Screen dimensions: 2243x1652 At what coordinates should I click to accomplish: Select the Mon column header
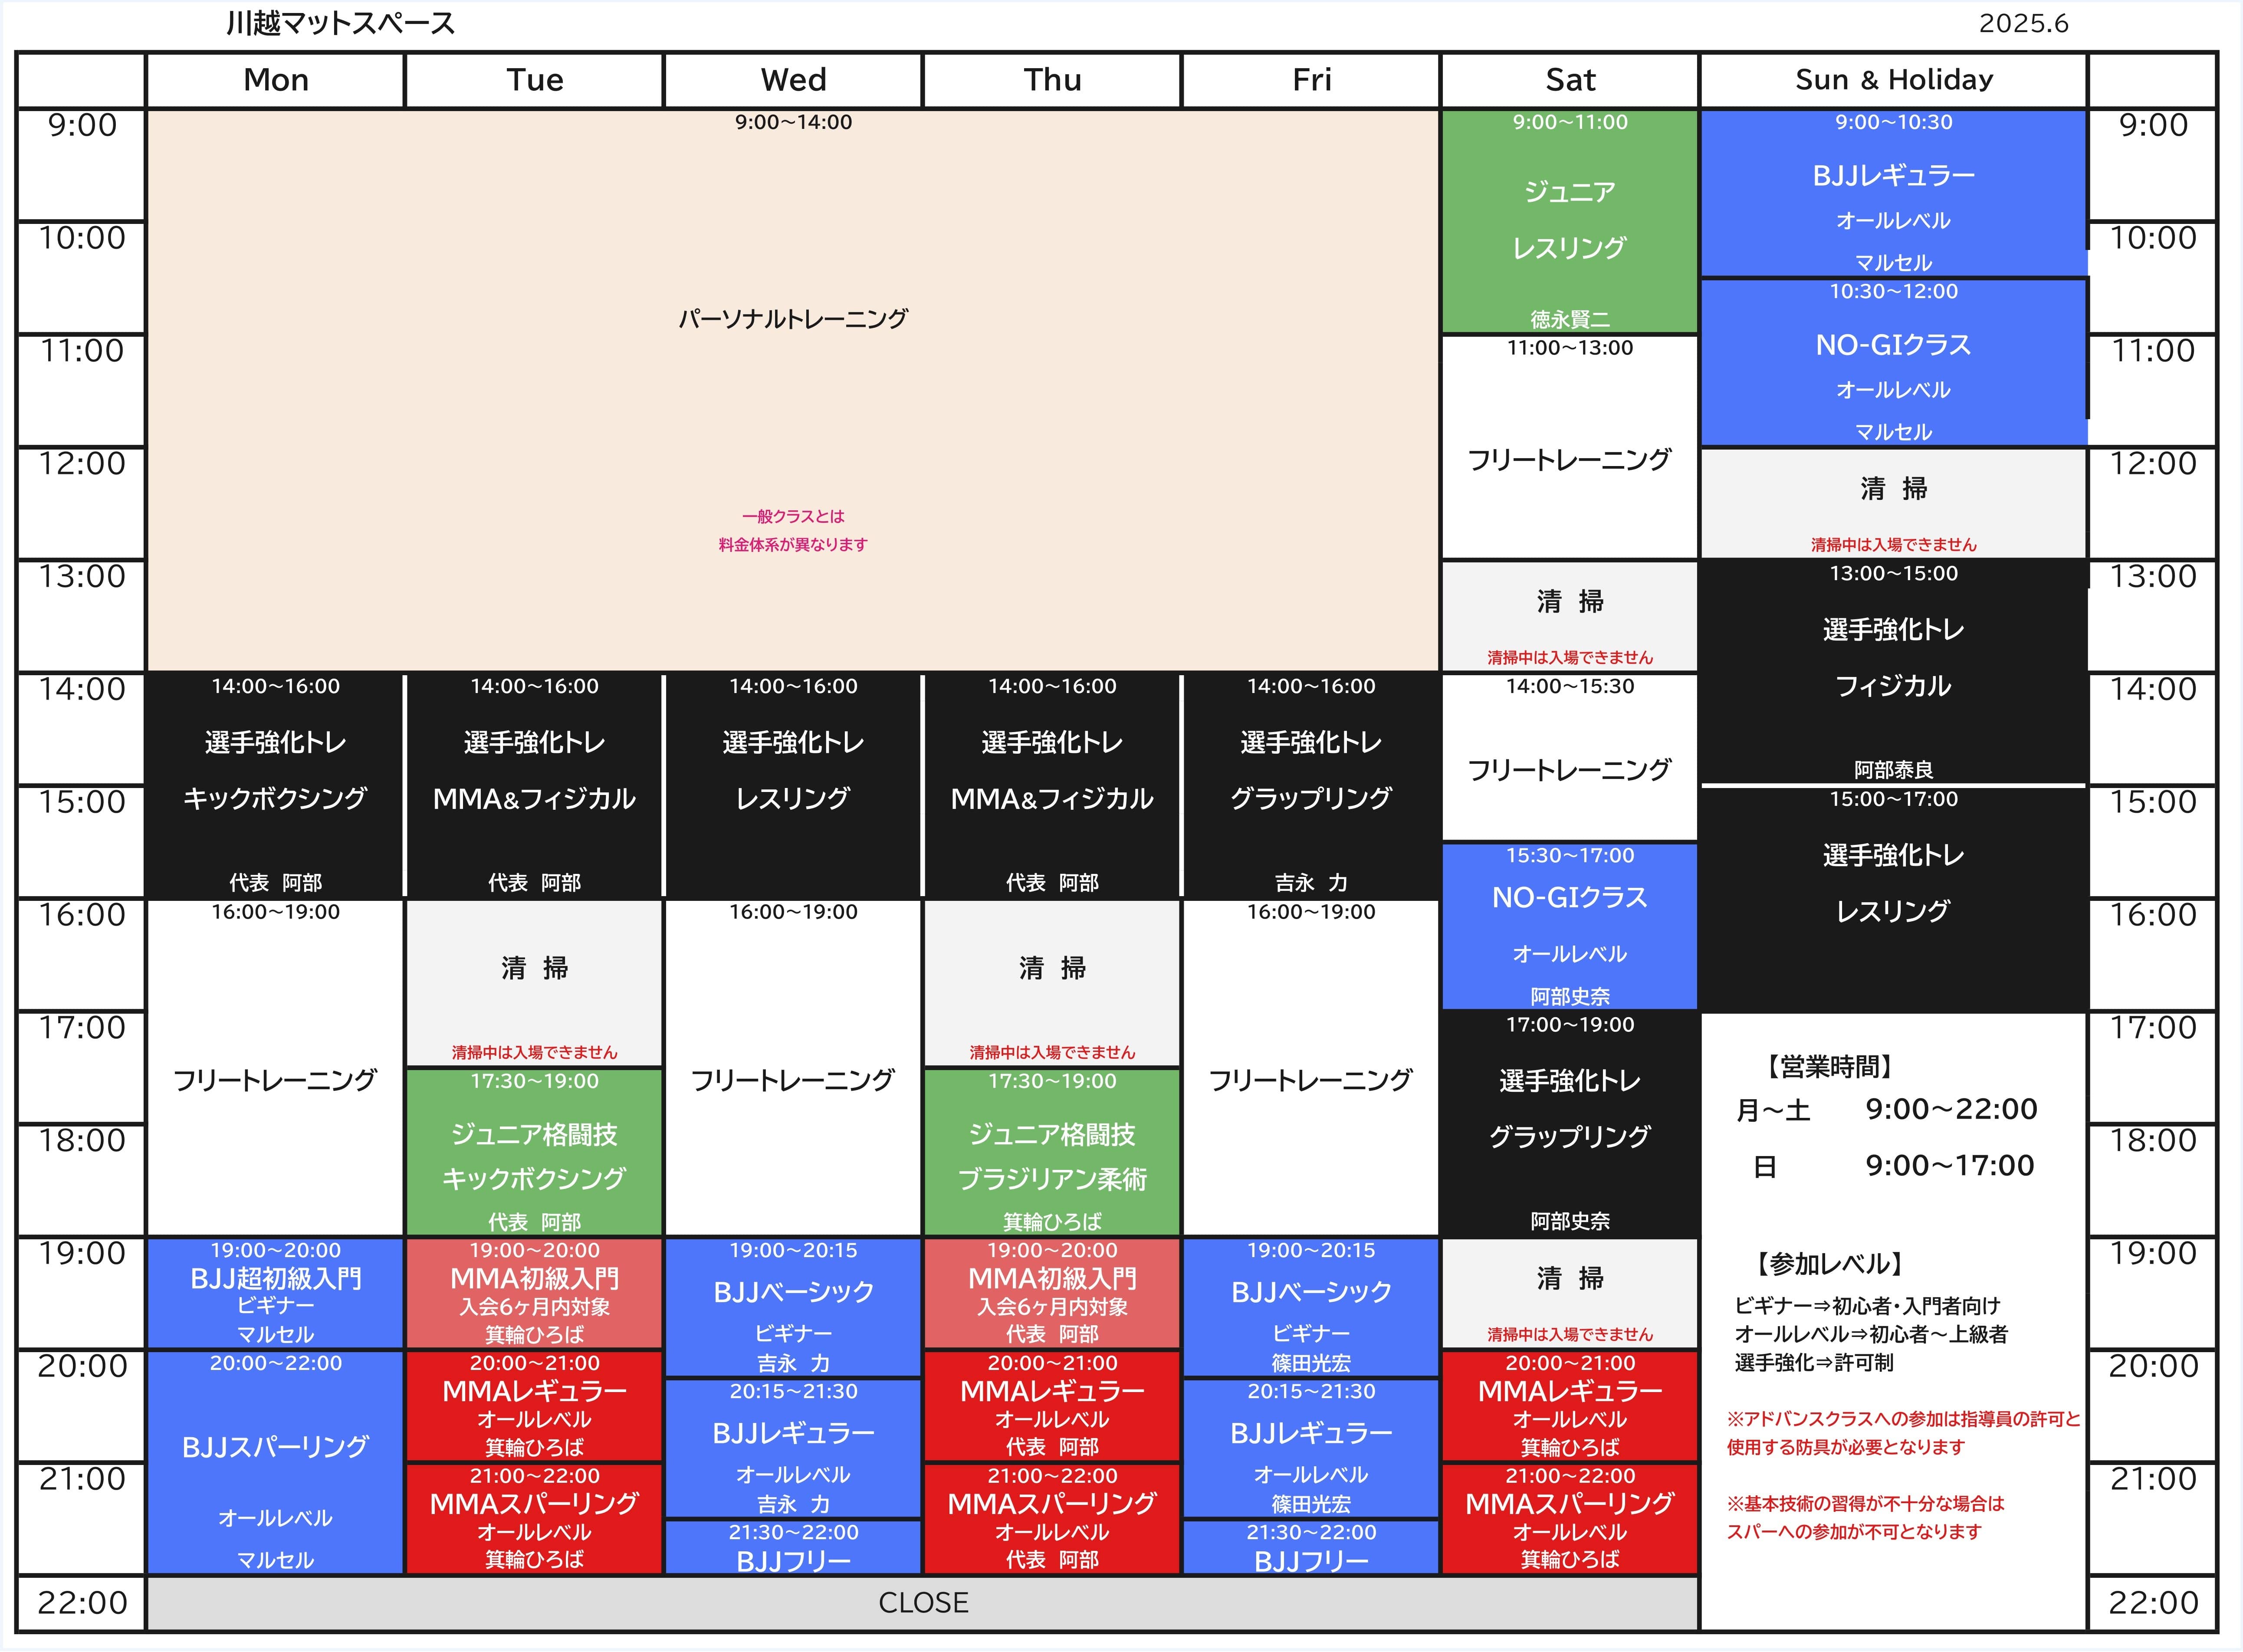coord(275,80)
